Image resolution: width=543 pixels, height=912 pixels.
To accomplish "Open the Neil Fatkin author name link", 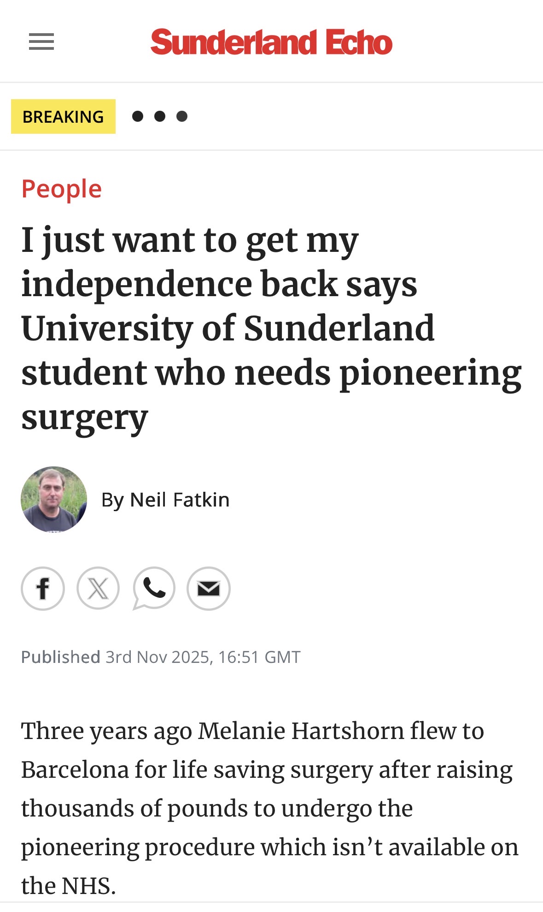I will click(x=180, y=500).
